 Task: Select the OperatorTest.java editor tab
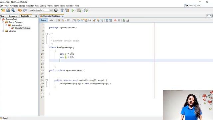(52, 16)
